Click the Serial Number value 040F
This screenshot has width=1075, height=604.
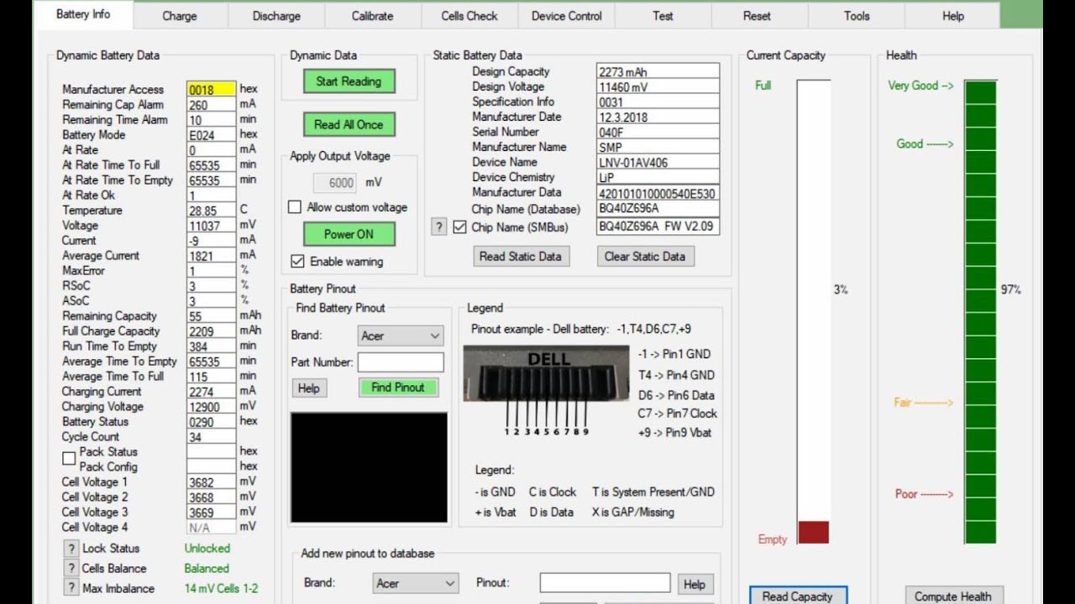coord(658,133)
